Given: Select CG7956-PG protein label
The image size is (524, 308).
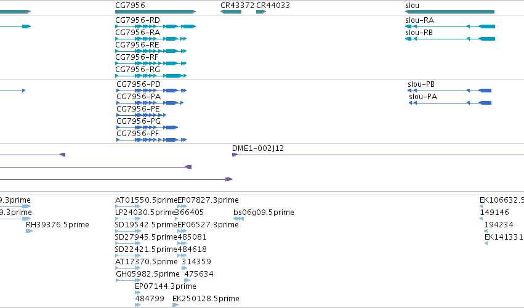Looking at the screenshot, I should pos(139,121).
